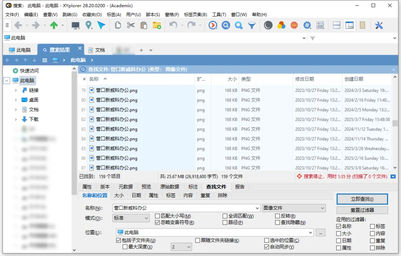Click the blue arrow Go To icon
Image resolution: width=401 pixels, height=256 pixels.
[101, 25]
